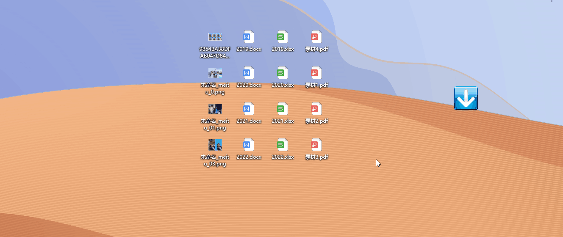The width and height of the screenshot is (563, 237).
Task: Select the 素材4.pdf file icon
Action: (x=316, y=37)
